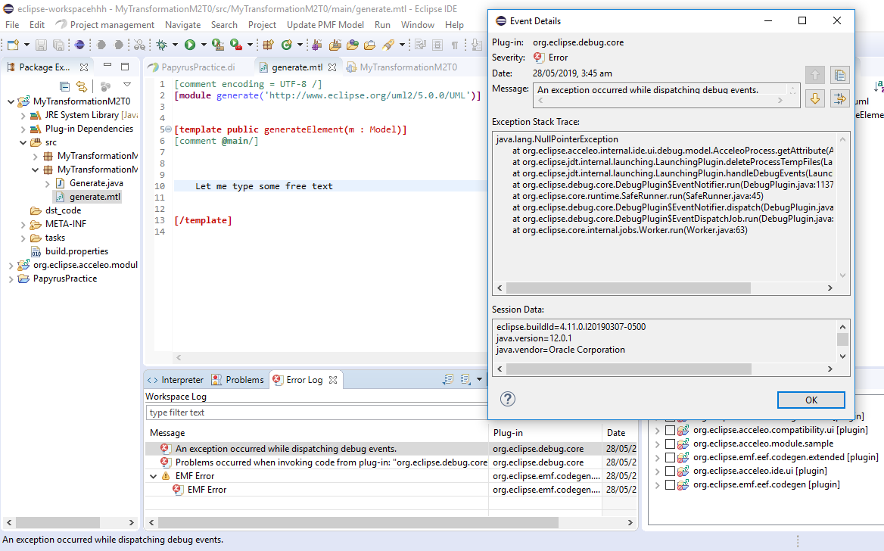Collapse the src folder node
884x551 pixels.
tap(23, 143)
